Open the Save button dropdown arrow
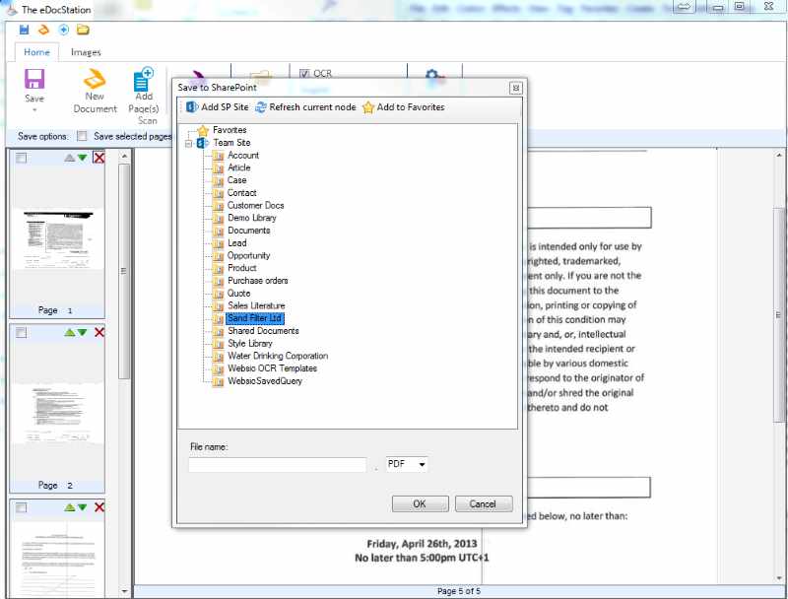788x599 pixels. point(34,109)
